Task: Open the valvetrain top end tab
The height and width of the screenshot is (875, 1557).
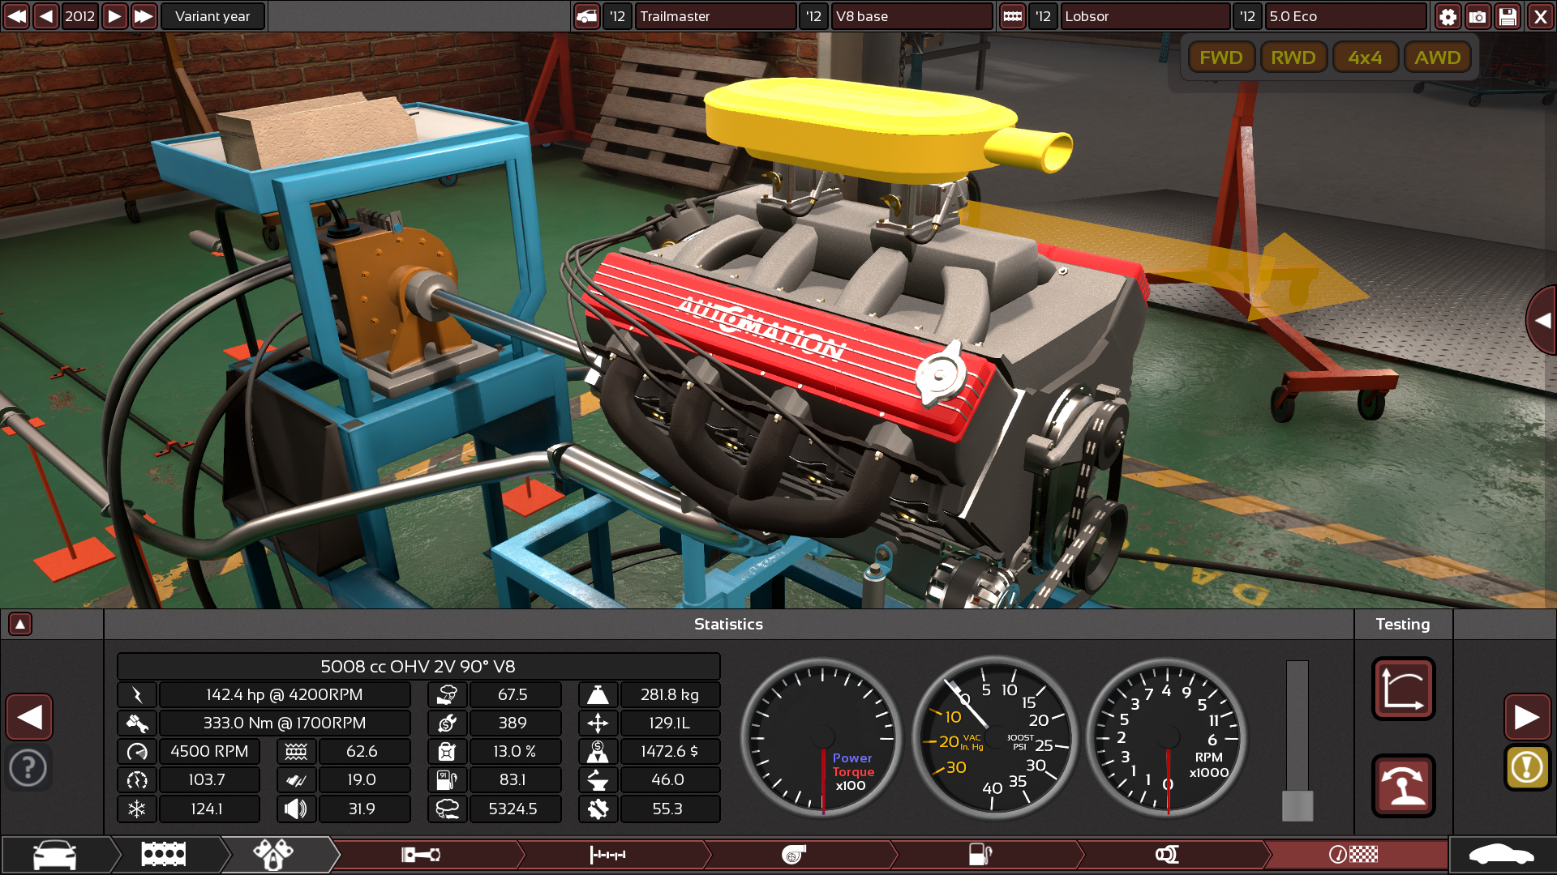Action: (608, 855)
